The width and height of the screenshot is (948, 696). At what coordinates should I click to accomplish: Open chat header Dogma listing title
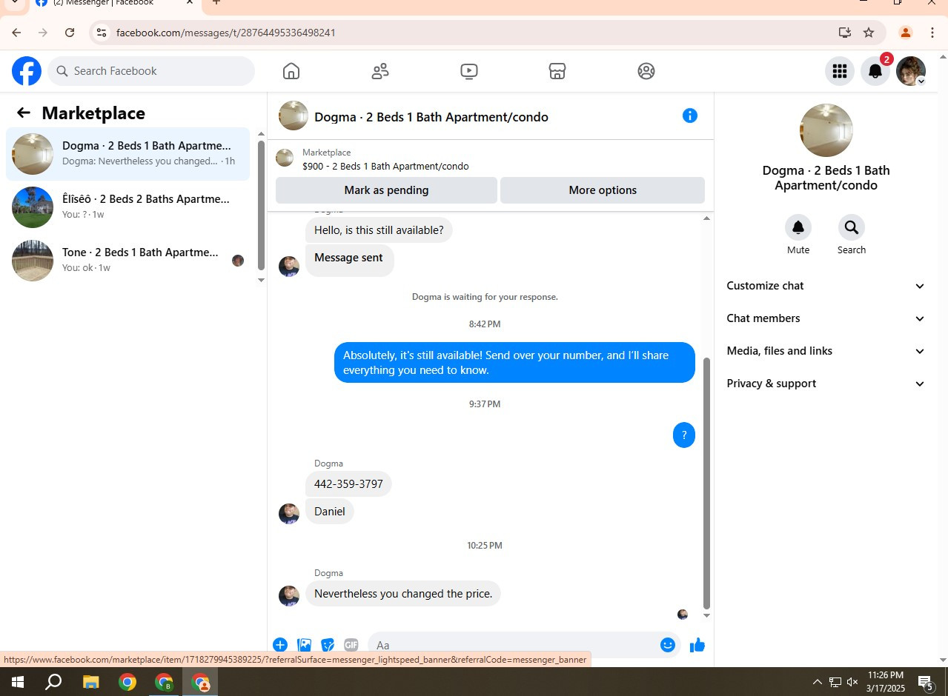431,117
